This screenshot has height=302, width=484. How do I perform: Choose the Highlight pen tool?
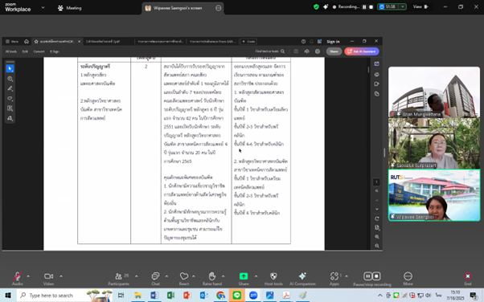pos(10,88)
